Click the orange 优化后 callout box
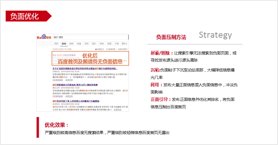The image size is (278, 145). pos(90,58)
